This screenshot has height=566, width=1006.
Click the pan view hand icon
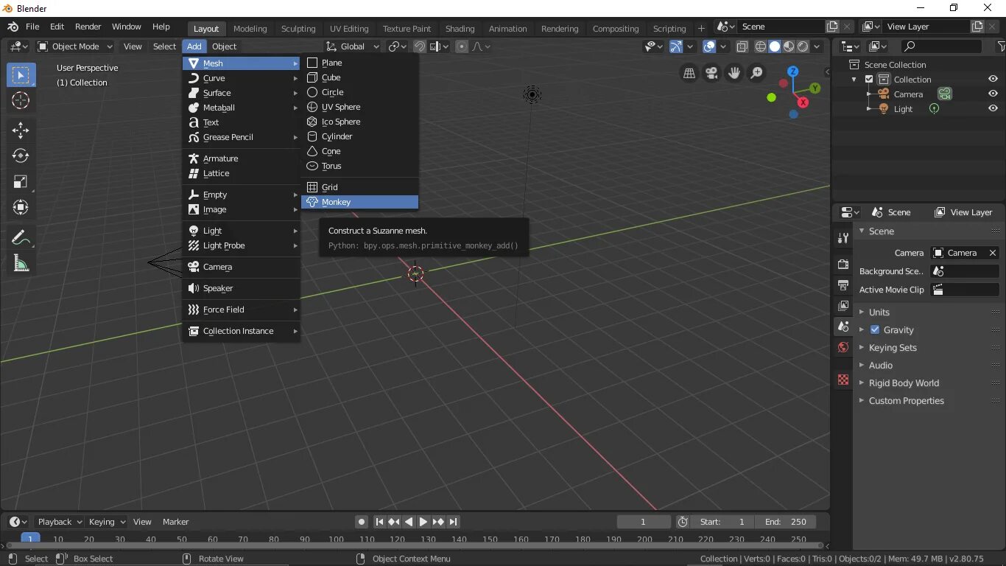[734, 73]
